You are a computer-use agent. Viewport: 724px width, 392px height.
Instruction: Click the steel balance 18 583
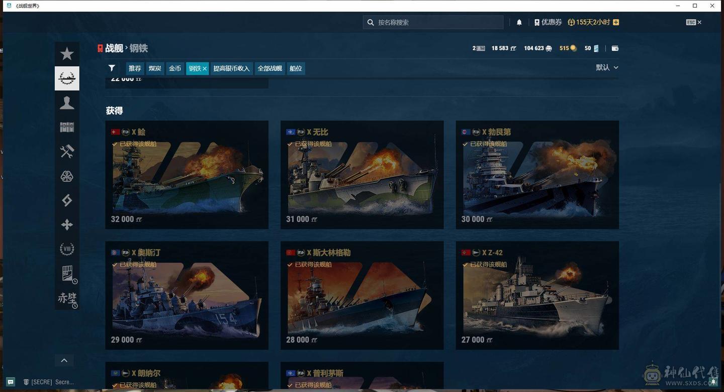(504, 48)
